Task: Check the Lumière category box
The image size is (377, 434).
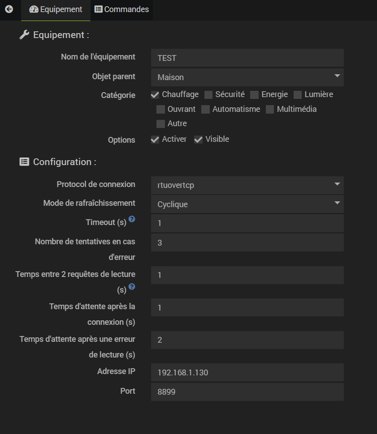Action: (298, 95)
